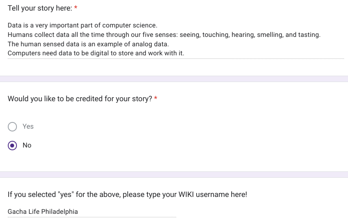This screenshot has height=224, width=348.
Task: Click the word "analog" in the story
Action: pos(143,44)
